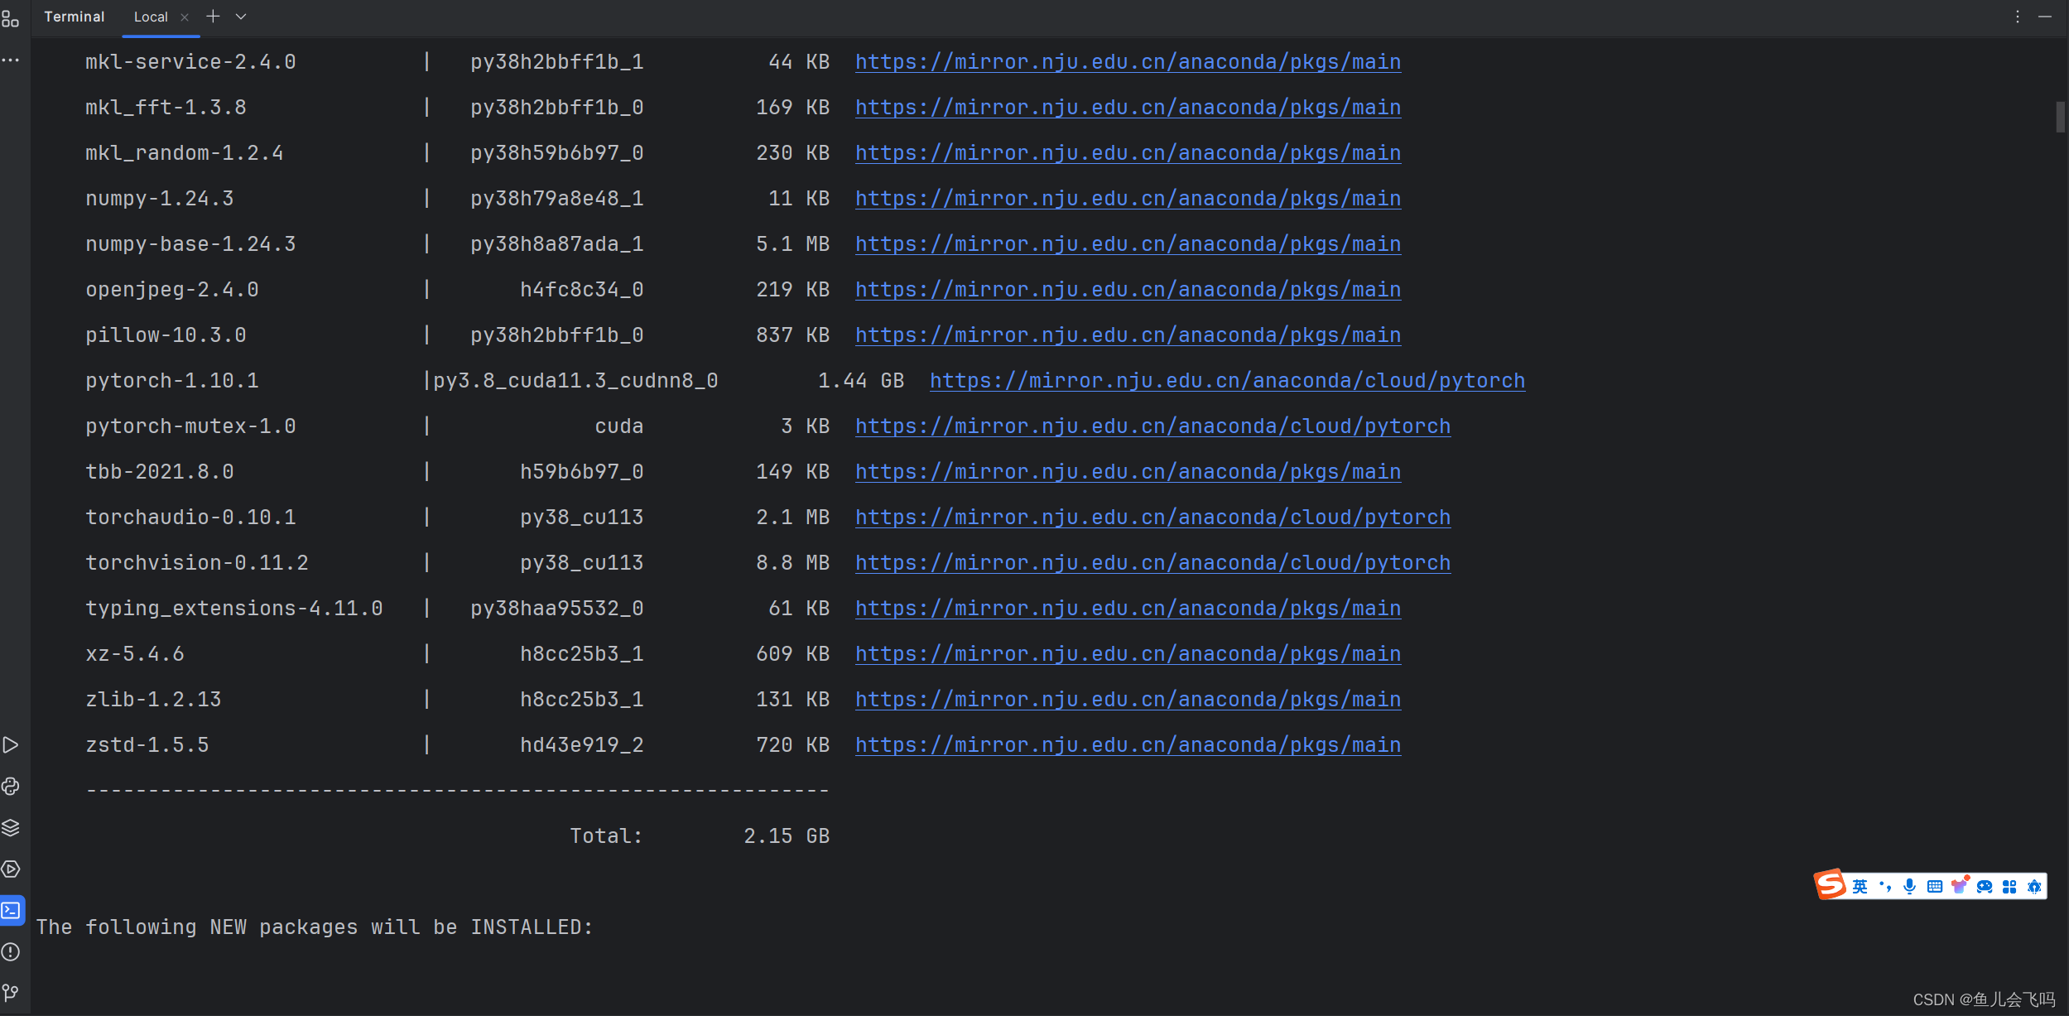Click the More tool windows ellipsis

coord(11,60)
